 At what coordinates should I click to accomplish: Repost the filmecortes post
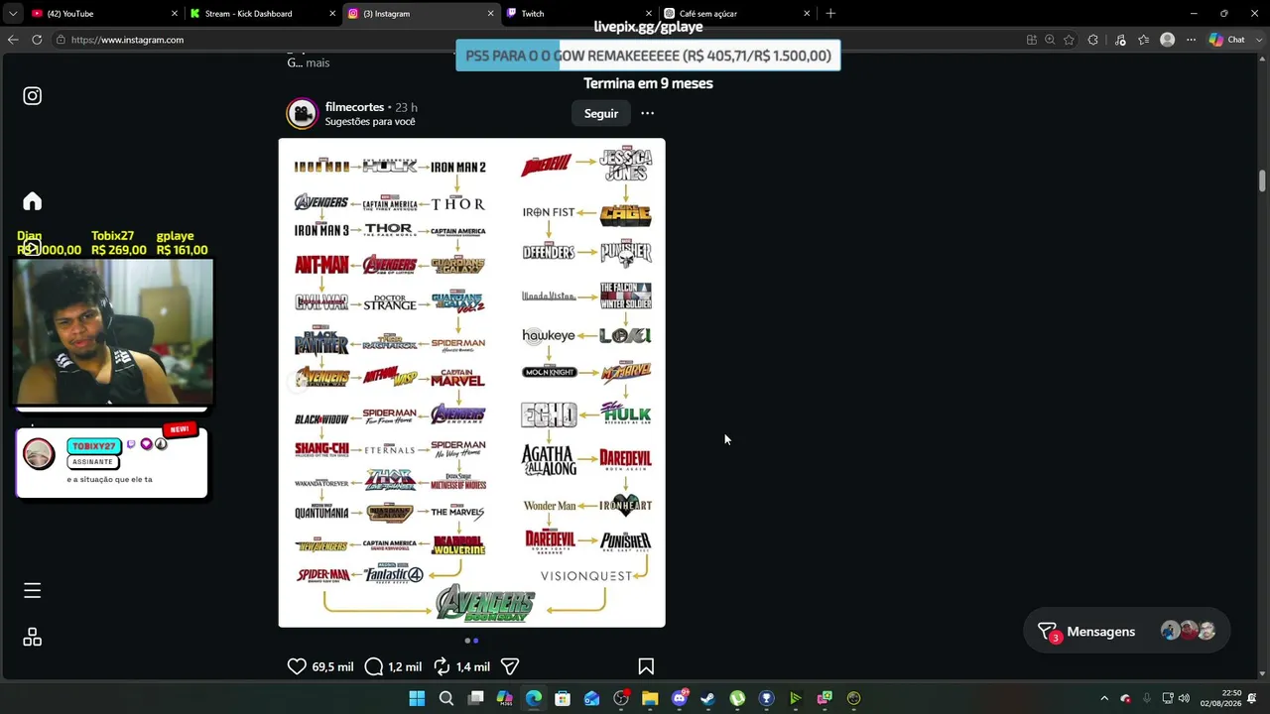click(x=442, y=666)
